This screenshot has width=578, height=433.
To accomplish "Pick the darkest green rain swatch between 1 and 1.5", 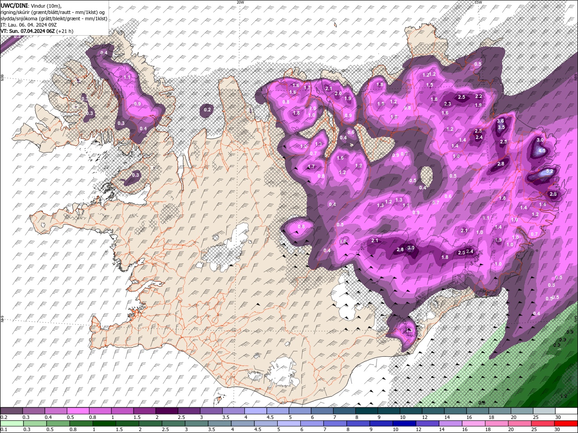I will pyautogui.click(x=103, y=423).
